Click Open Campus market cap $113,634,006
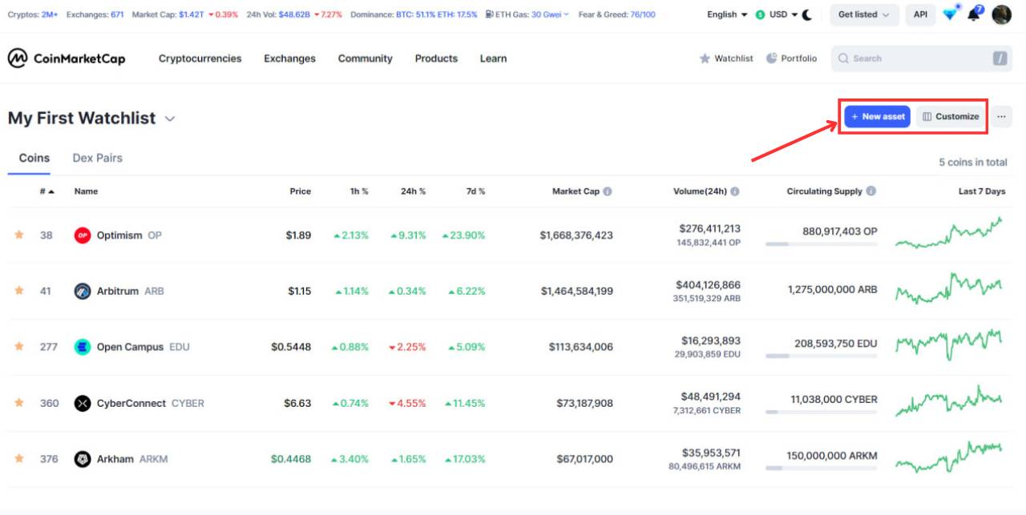Viewport: 1026px width, 515px height. (x=581, y=347)
